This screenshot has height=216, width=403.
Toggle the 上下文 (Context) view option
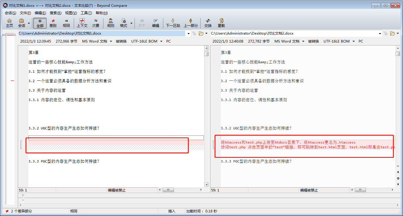(x=82, y=23)
